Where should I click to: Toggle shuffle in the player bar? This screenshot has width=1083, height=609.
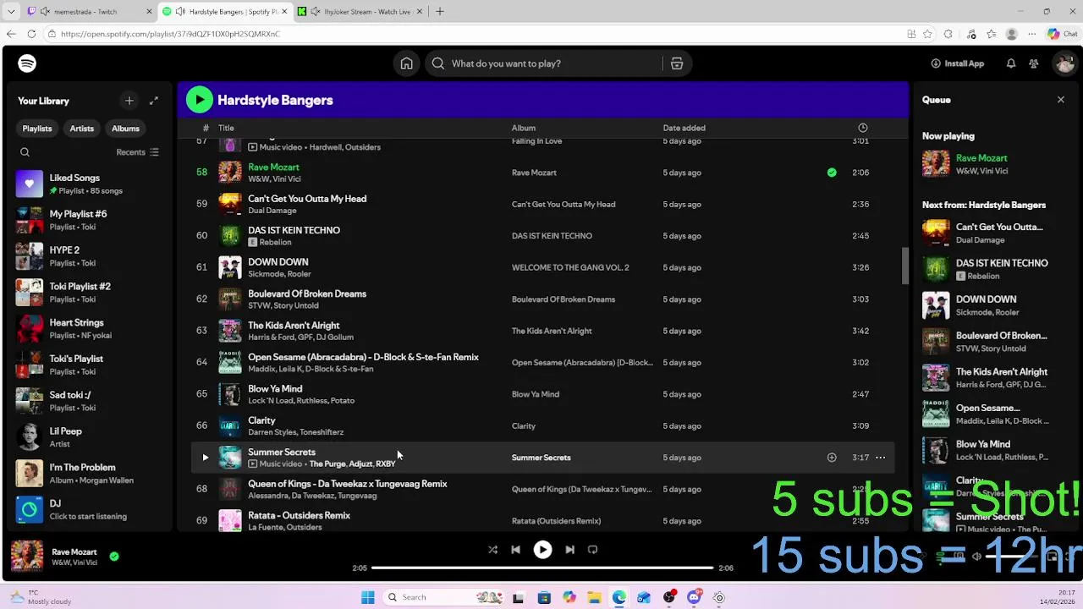click(x=492, y=550)
